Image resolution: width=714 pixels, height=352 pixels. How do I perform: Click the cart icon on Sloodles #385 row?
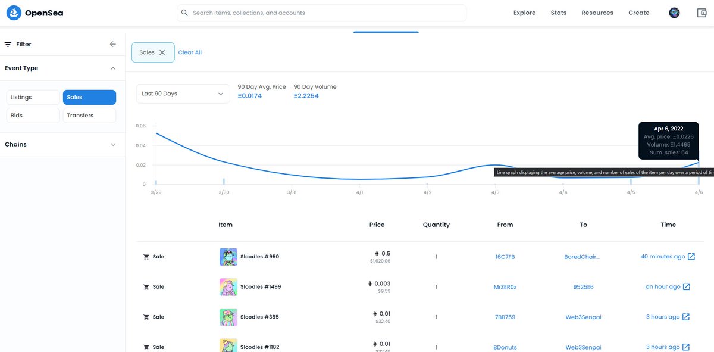(146, 317)
